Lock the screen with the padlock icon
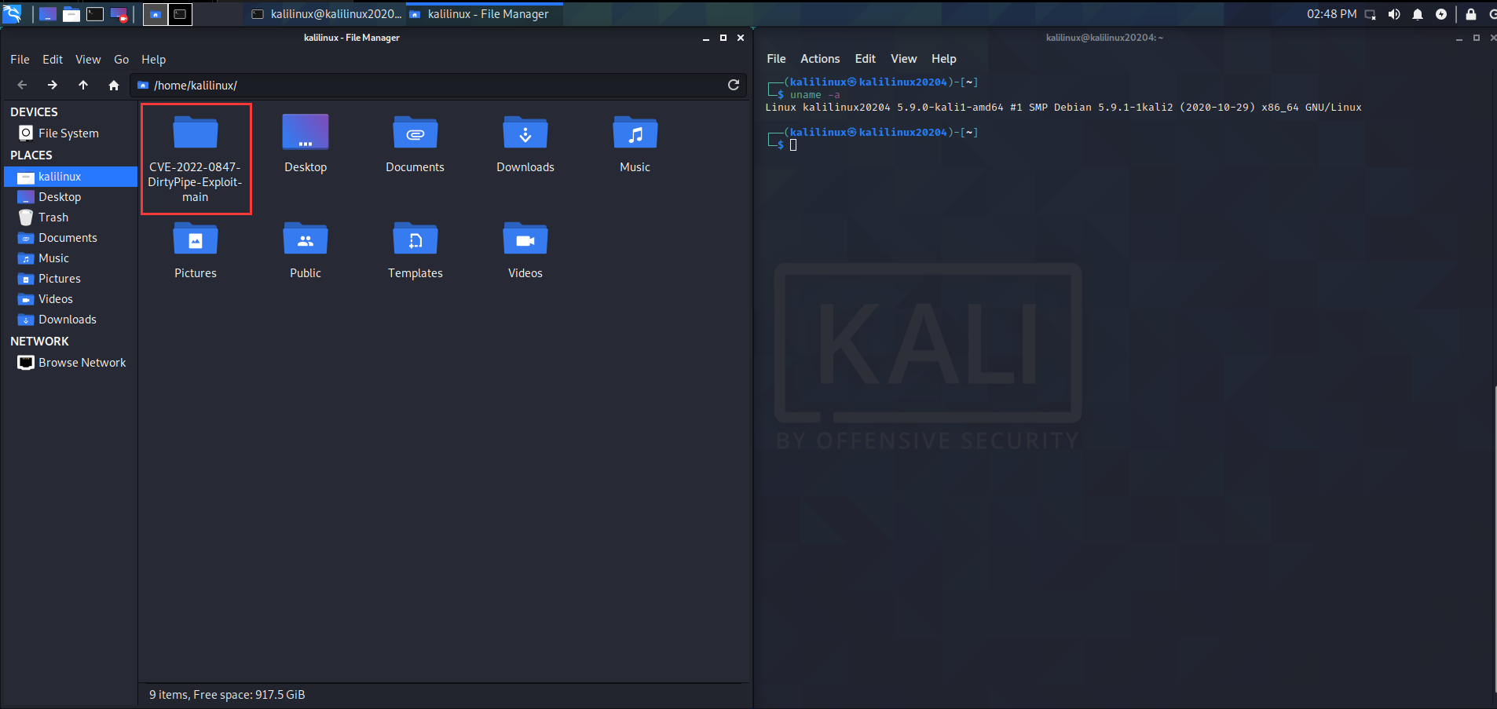 point(1471,14)
